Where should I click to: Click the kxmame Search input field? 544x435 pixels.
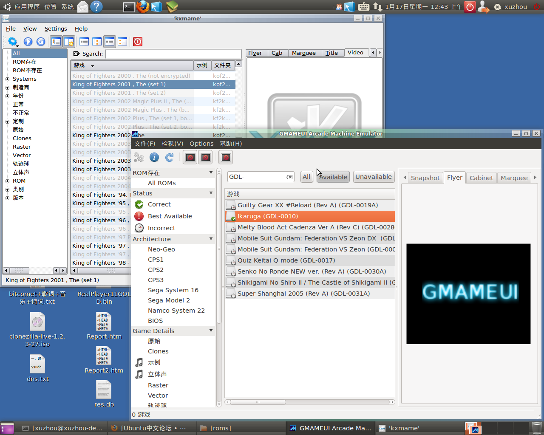tap(173, 54)
